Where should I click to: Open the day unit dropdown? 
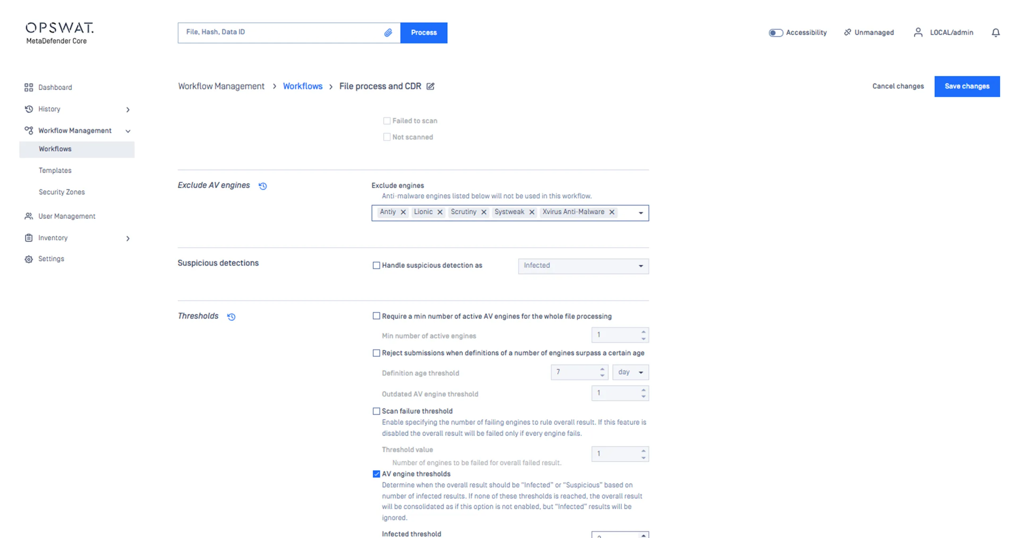click(x=630, y=372)
